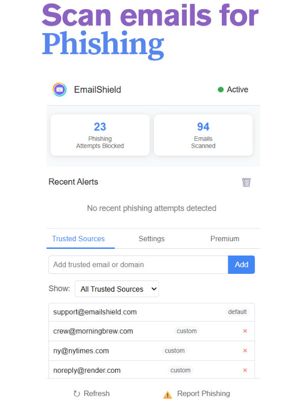Click the support@emailshield.com default entry
Image resolution: width=306 pixels, height=408 pixels.
(95, 312)
